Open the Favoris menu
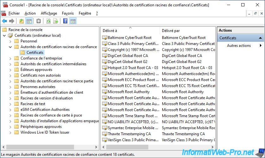 pos(68,13)
